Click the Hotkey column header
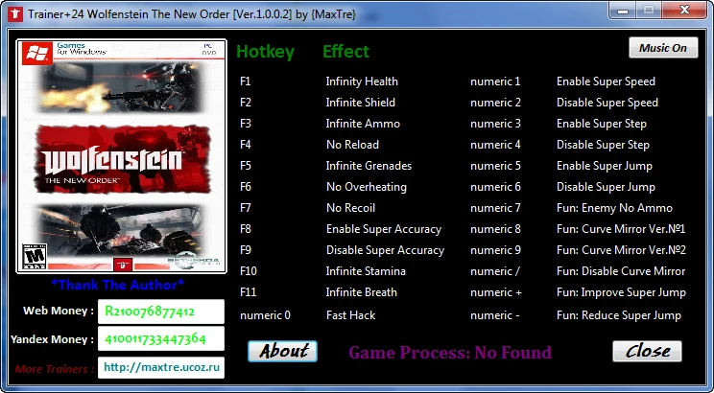The width and height of the screenshot is (714, 393). (265, 52)
